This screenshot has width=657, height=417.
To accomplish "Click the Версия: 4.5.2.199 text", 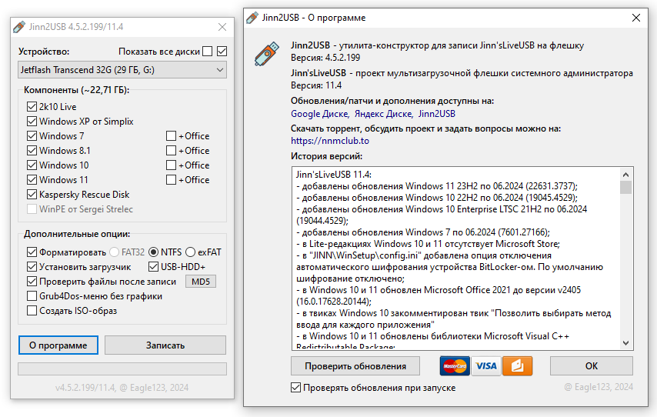I will pyautogui.click(x=325, y=58).
